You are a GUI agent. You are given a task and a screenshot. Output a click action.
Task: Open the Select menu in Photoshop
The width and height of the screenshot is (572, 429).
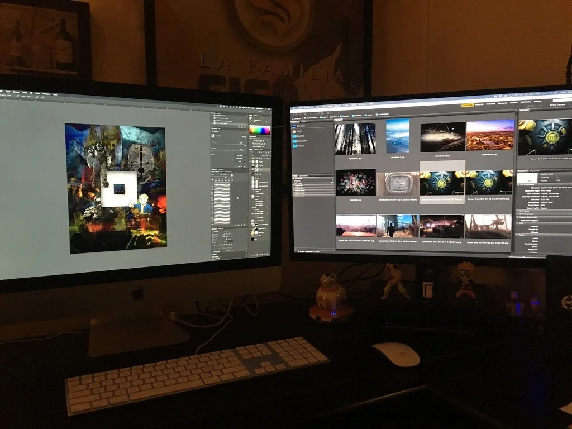[16, 92]
